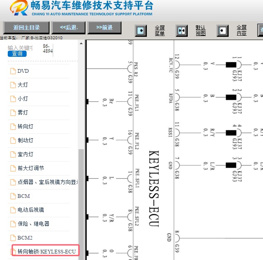Click the 返回主目录 button
263x260 pixels.
point(26,27)
